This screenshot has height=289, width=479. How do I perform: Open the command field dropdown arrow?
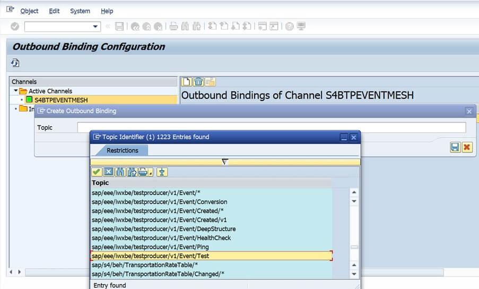point(95,26)
